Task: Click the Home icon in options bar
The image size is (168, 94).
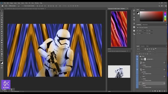Action: [2, 6]
